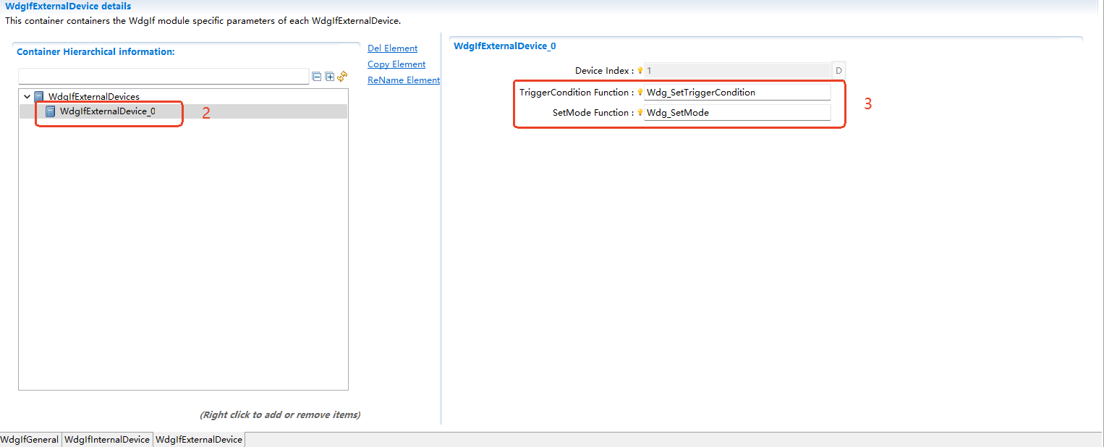Switch to the WdgIfInternalDevice tab
This screenshot has width=1104, height=447.
[x=107, y=439]
